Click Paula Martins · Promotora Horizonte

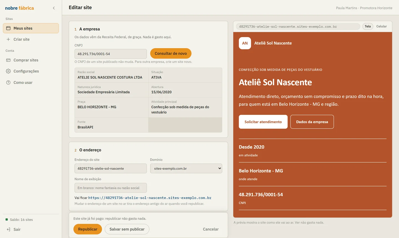coord(364,8)
